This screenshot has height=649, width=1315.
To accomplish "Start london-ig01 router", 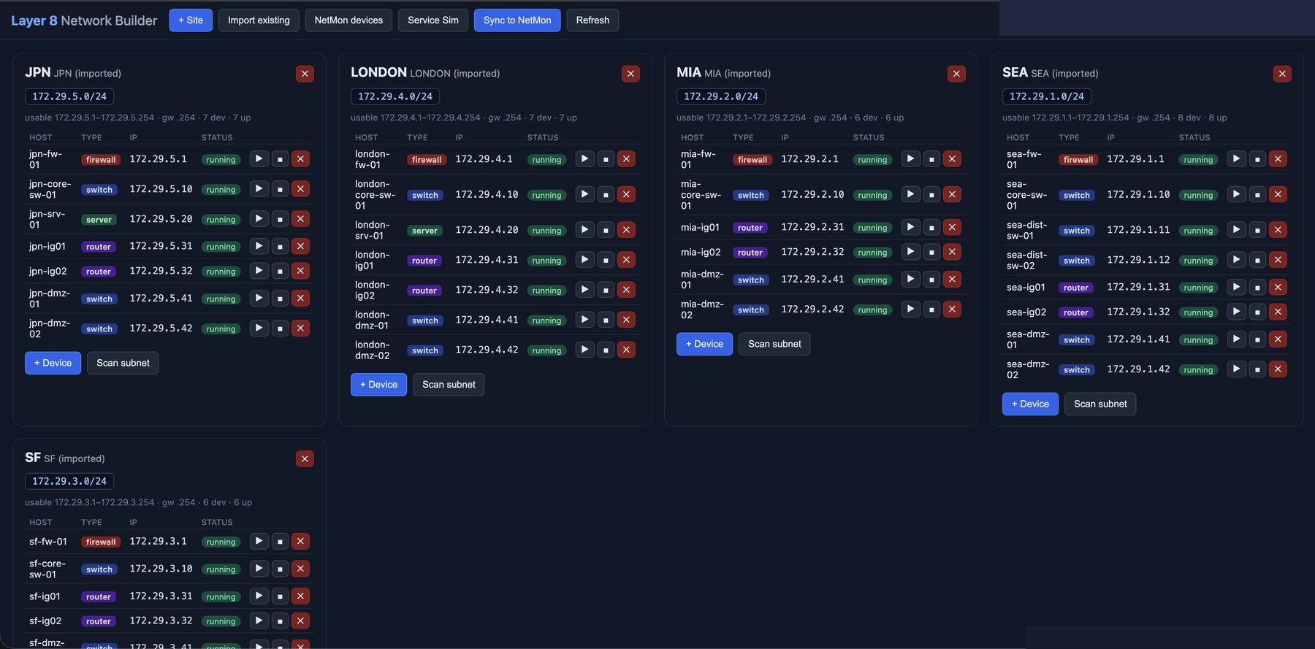I will click(584, 260).
